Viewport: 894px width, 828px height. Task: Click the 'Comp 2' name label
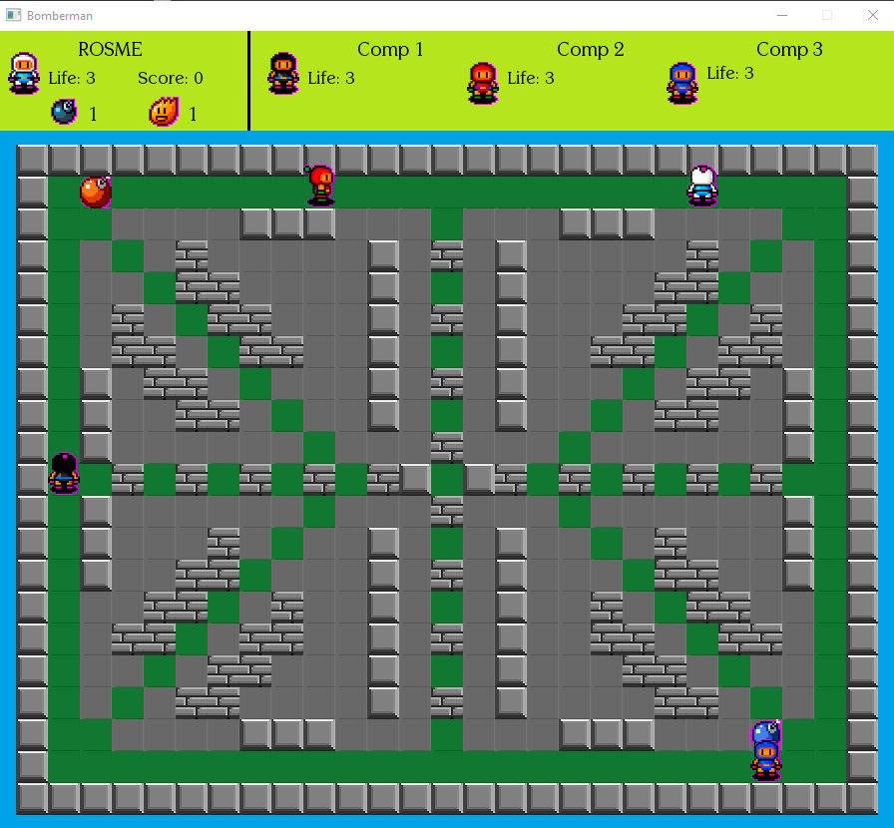pyautogui.click(x=590, y=50)
